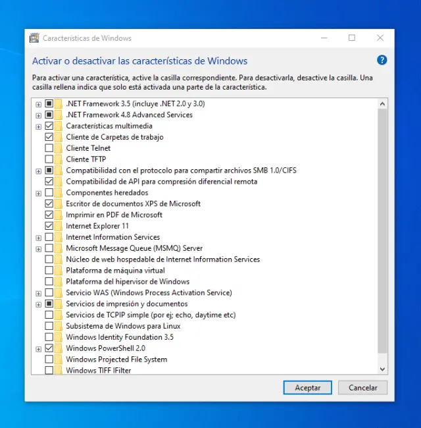The image size is (421, 428).
Task: Click folder icon next to Cliente Telnet
Action: click(59, 148)
